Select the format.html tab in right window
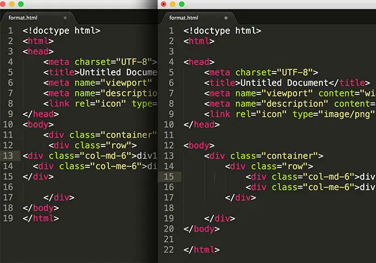This screenshot has height=263, width=376. click(184, 18)
